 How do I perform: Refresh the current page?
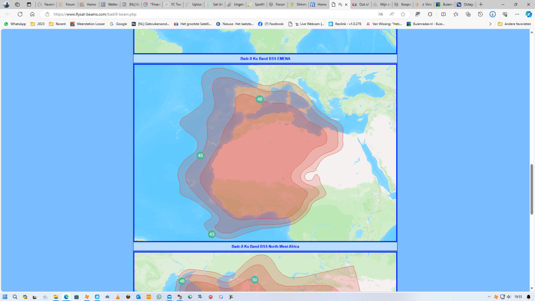point(20,14)
